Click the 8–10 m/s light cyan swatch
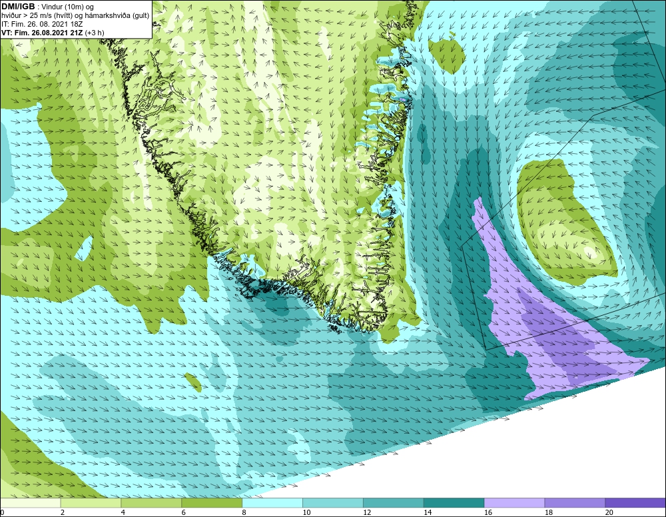This screenshot has height=517, width=666. [x=272, y=503]
